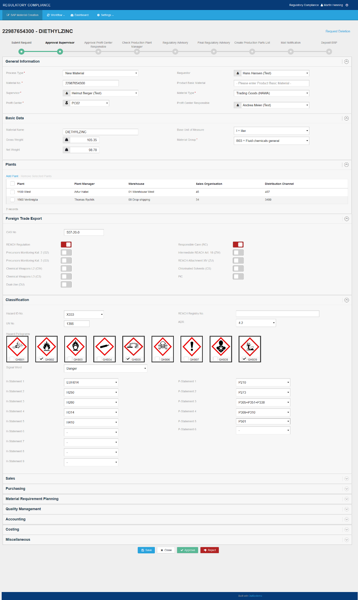358x600 pixels.
Task: Click the Net Weight icon
Action: click(x=67, y=150)
